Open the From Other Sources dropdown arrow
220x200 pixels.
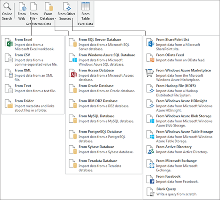(x=72, y=19)
